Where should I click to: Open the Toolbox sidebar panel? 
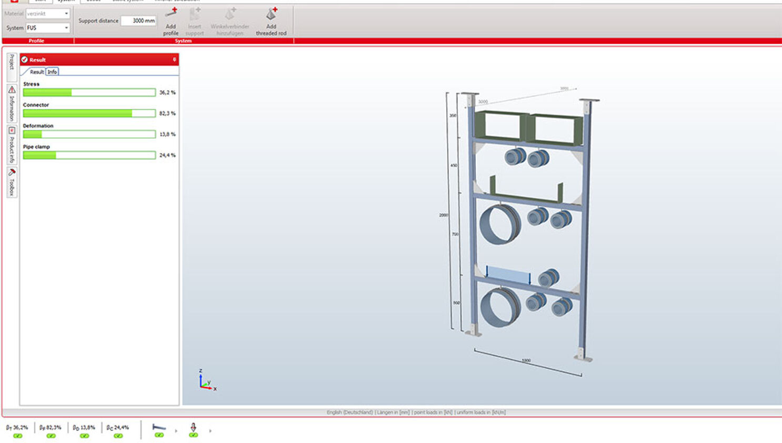tap(11, 181)
